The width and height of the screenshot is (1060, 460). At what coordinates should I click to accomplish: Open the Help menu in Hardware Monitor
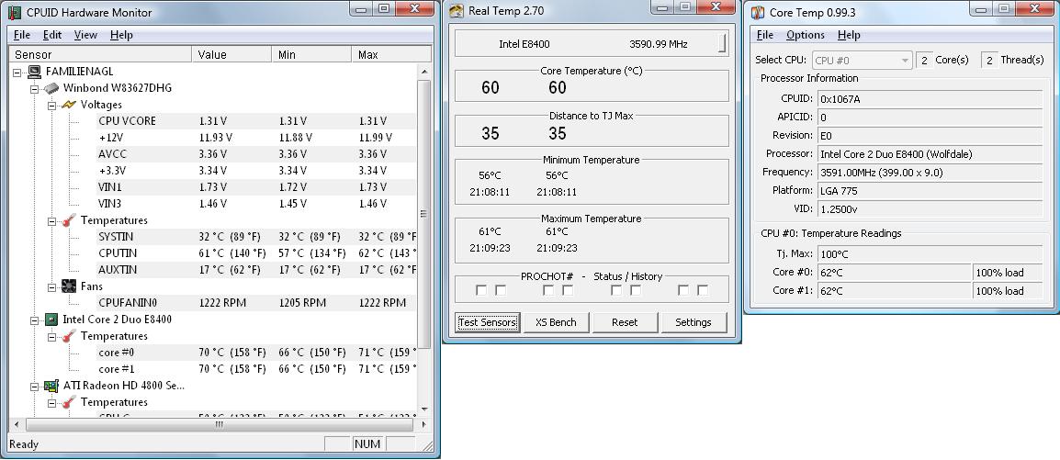pos(121,35)
